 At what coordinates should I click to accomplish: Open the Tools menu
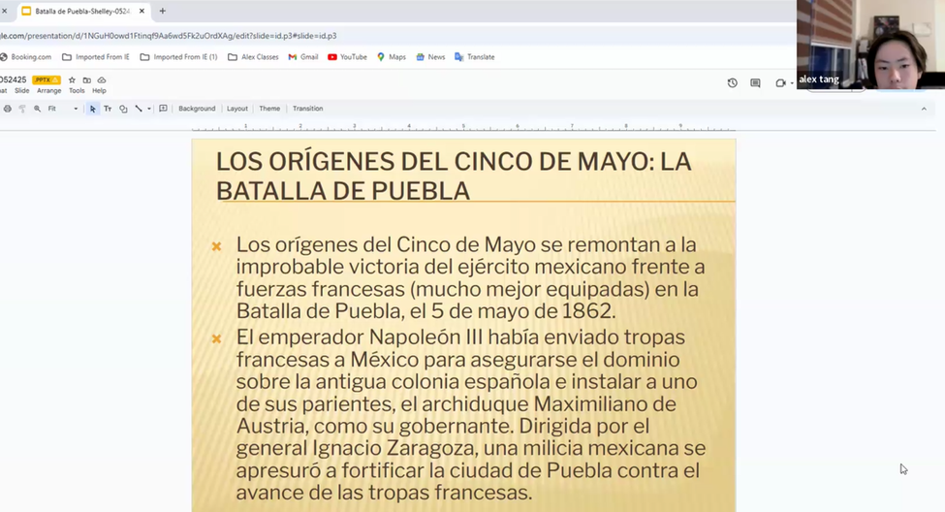click(x=77, y=90)
